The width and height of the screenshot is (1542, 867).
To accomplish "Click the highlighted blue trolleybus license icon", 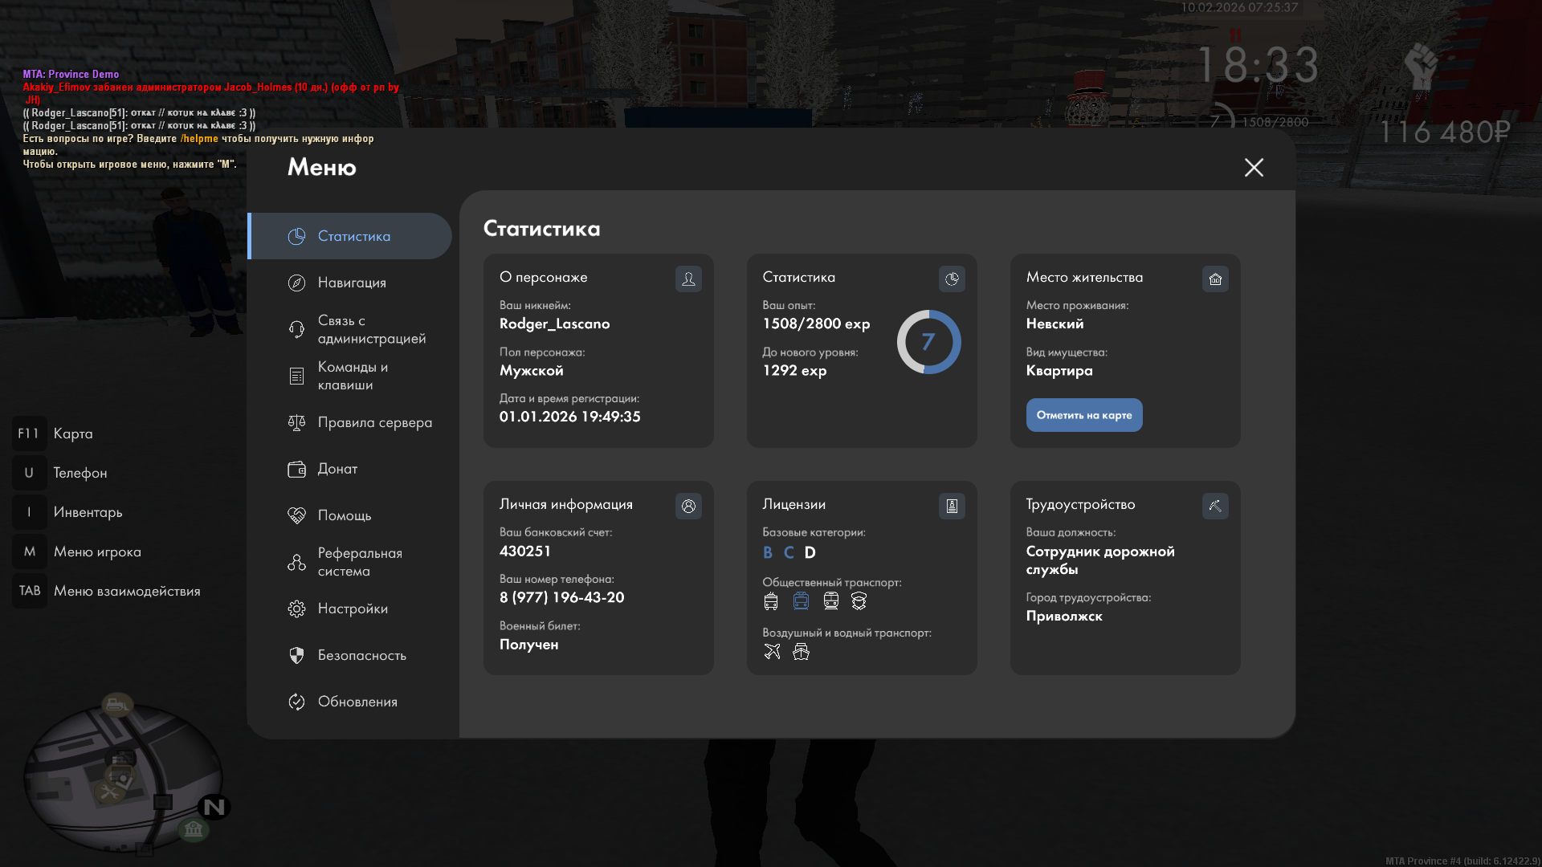I will coord(801,601).
